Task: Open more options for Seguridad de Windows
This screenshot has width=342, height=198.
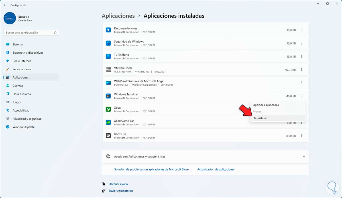Action: click(x=302, y=43)
